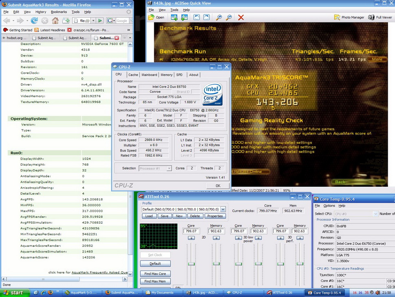Click the volume icon in system tray
This screenshot has width=395, height=297.
pyautogui.click(x=377, y=293)
